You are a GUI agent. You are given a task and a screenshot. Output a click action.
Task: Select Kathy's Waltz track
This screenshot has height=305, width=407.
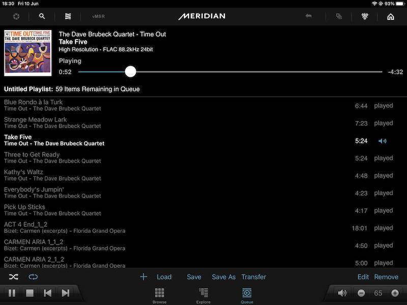[x=203, y=175]
